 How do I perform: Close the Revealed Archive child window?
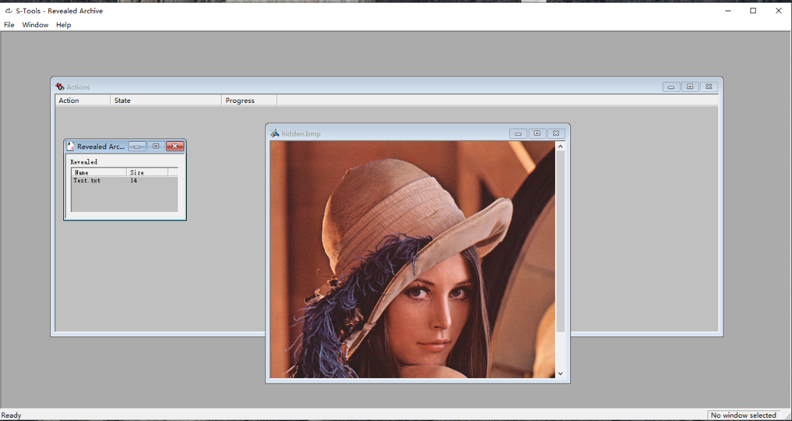175,146
